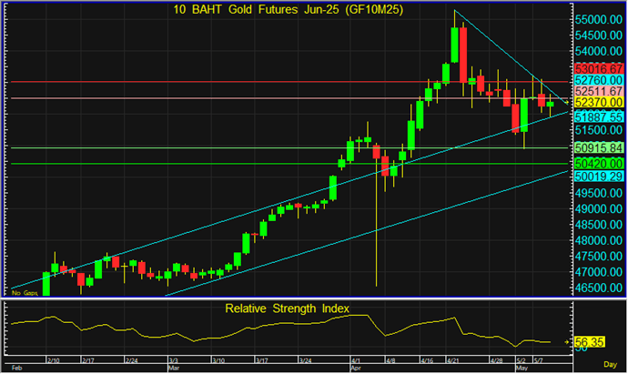Select the Apr month marker on date axis
Screen dimensions: 628x374
click(356, 369)
